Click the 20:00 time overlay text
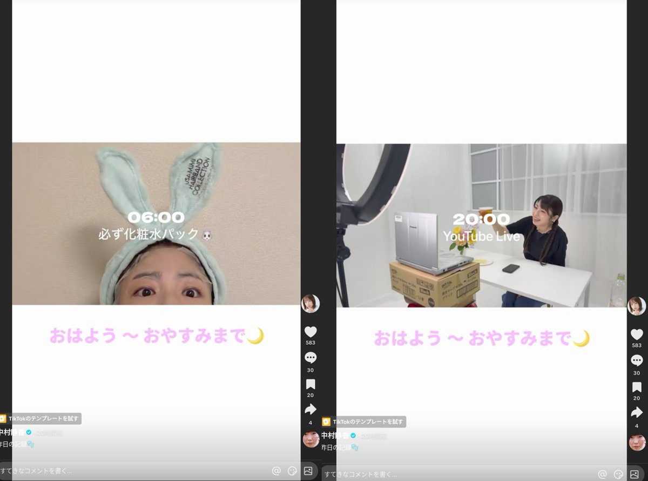 coord(481,219)
